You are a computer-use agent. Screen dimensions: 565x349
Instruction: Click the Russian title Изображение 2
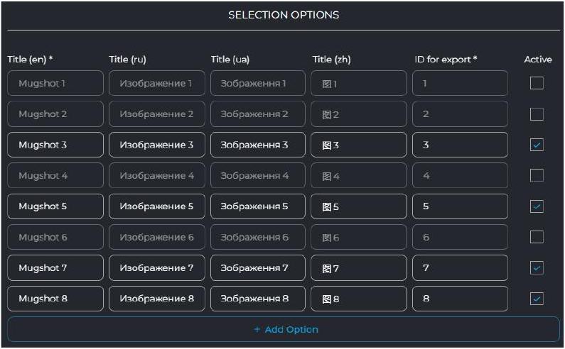point(157,114)
